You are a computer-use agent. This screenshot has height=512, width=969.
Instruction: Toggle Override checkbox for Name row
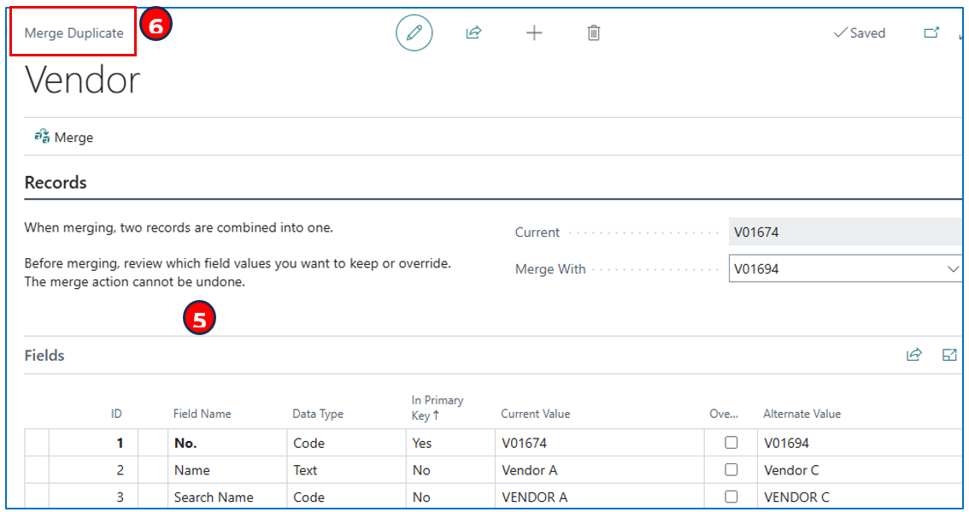(731, 470)
